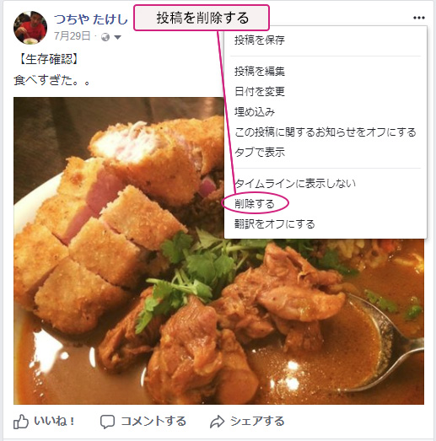Click the globe public audience icon
Screen dimensions: 436x441
click(105, 37)
